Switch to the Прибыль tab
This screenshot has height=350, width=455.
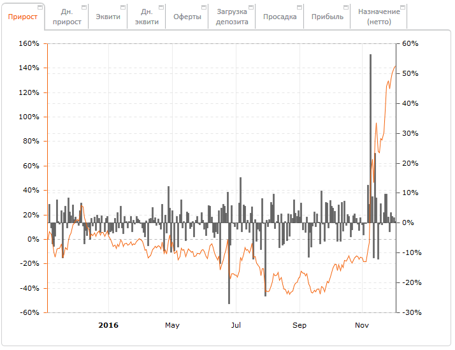coord(327,17)
